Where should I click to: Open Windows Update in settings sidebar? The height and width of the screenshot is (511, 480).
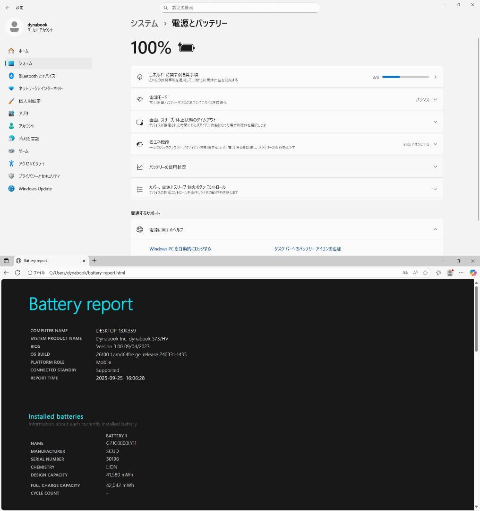coord(35,189)
